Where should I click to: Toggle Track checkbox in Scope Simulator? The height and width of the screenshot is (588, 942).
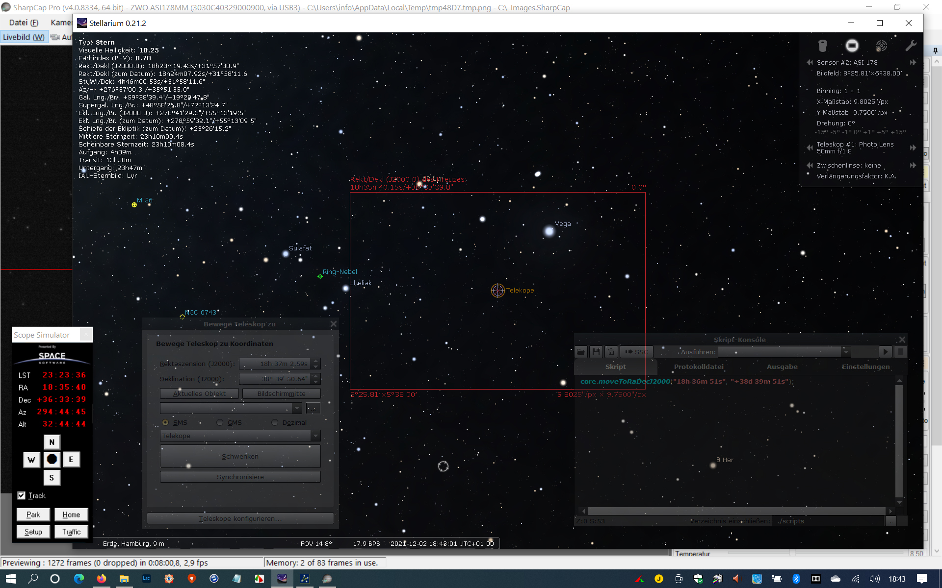point(22,495)
